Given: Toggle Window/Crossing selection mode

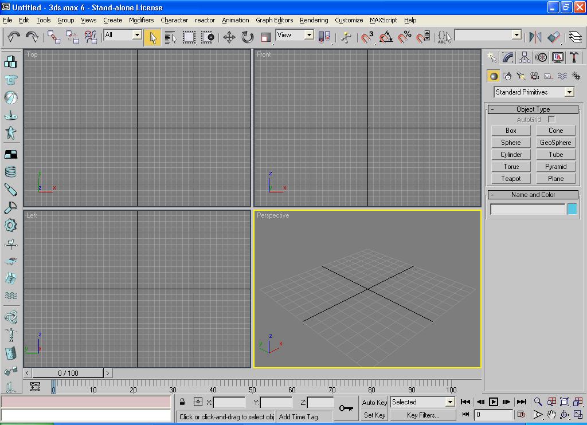Looking at the screenshot, I should pos(208,37).
